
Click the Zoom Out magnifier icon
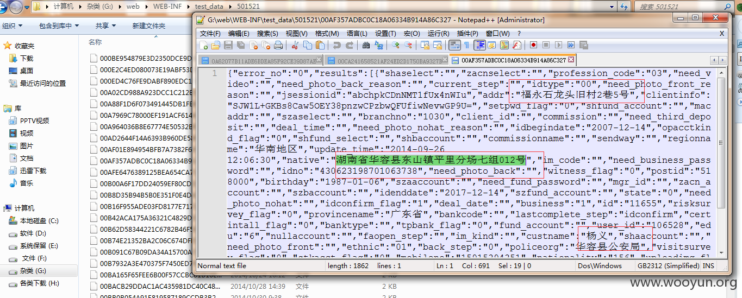point(408,45)
